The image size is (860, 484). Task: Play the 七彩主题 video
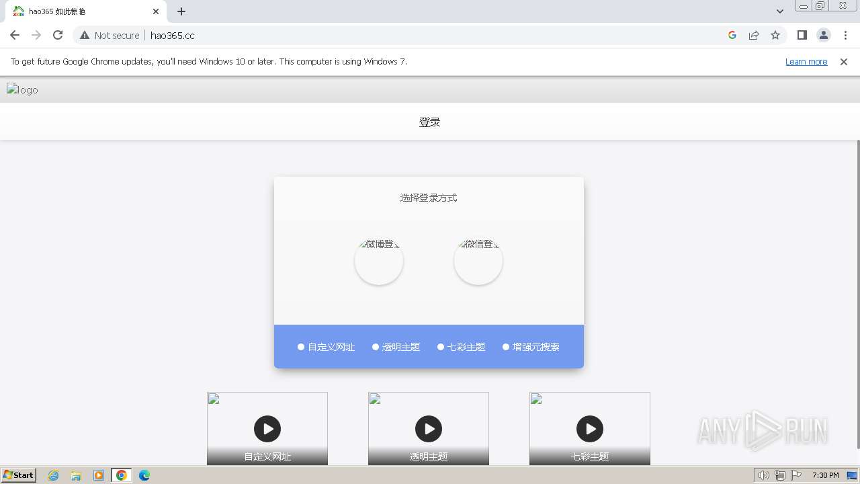click(590, 429)
